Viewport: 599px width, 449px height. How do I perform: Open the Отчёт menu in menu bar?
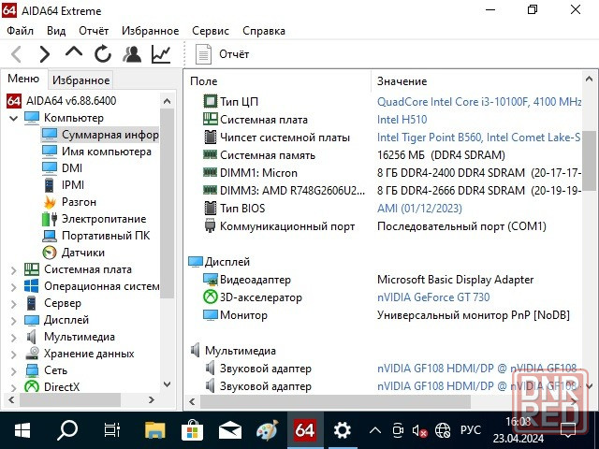point(94,31)
